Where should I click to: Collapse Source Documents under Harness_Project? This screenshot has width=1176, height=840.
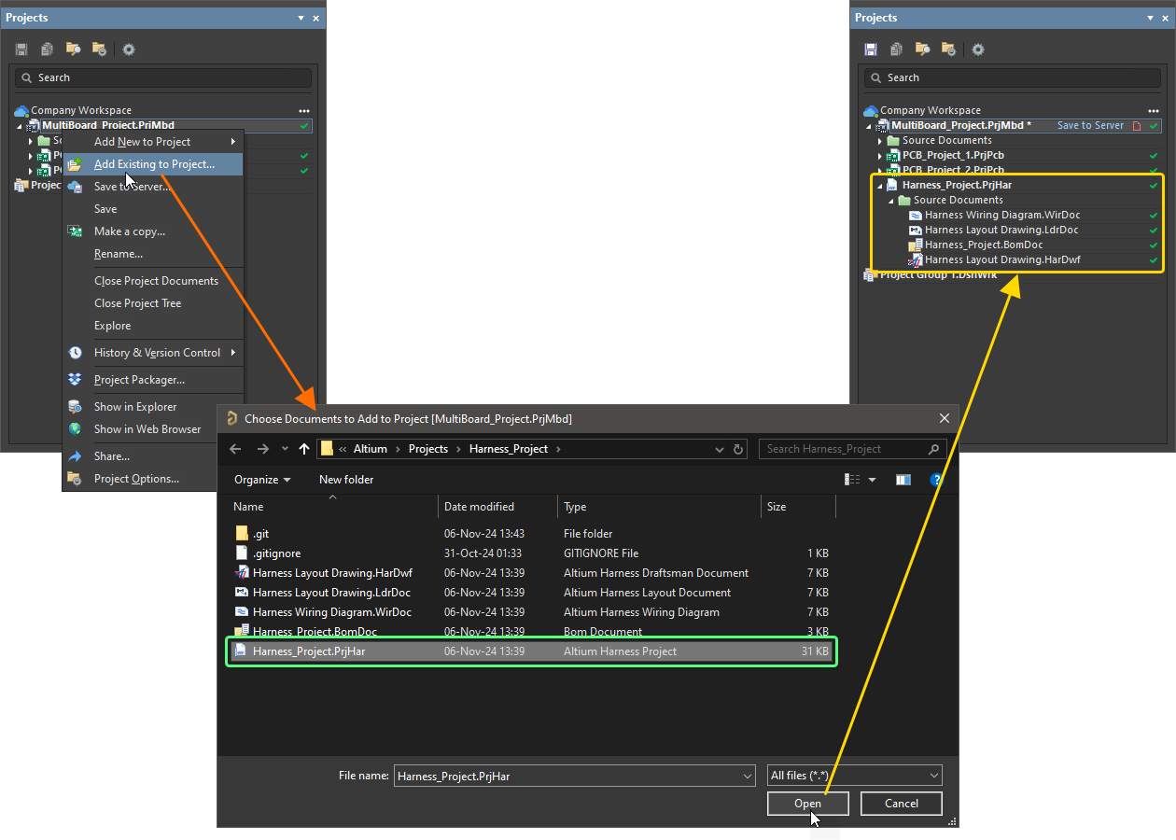[891, 200]
